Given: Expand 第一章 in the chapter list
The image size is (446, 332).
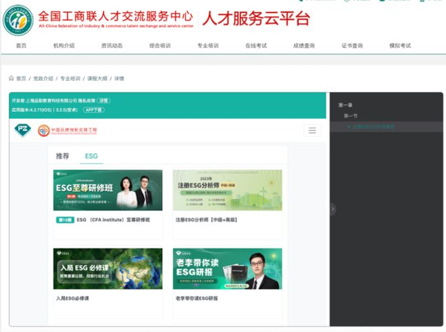Looking at the screenshot, I should pos(345,105).
